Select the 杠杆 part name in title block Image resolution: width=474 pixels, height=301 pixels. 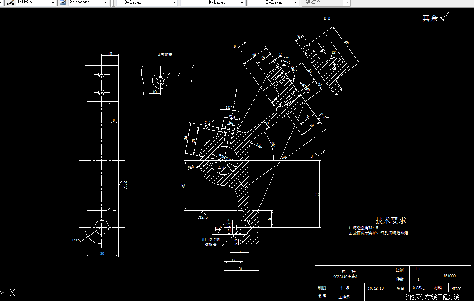click(x=349, y=272)
